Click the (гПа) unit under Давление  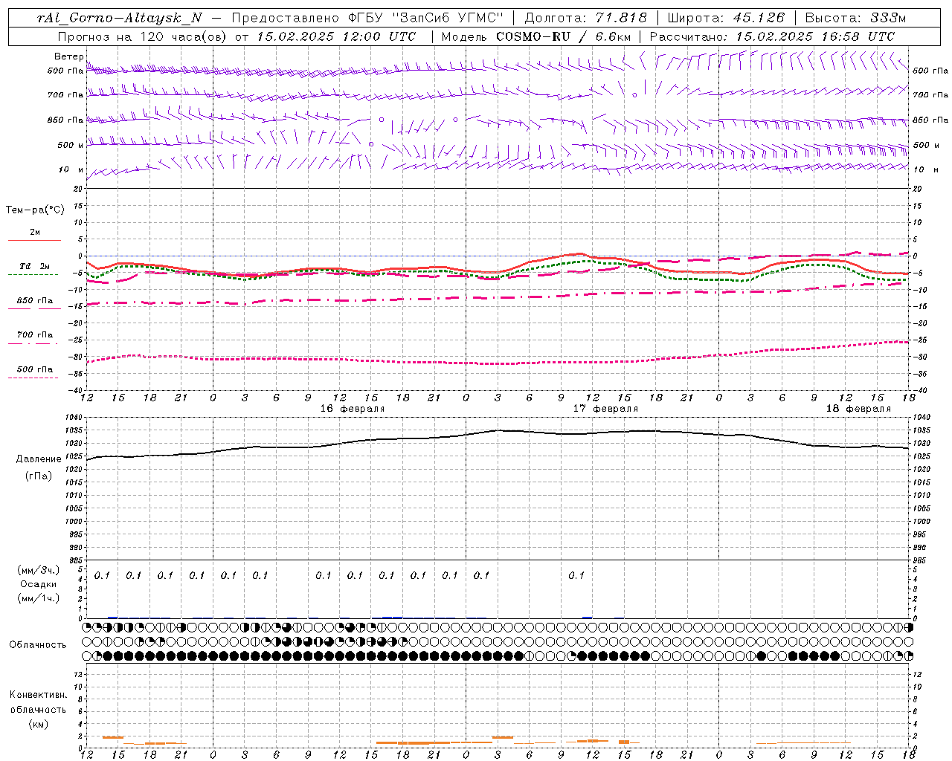(x=39, y=476)
